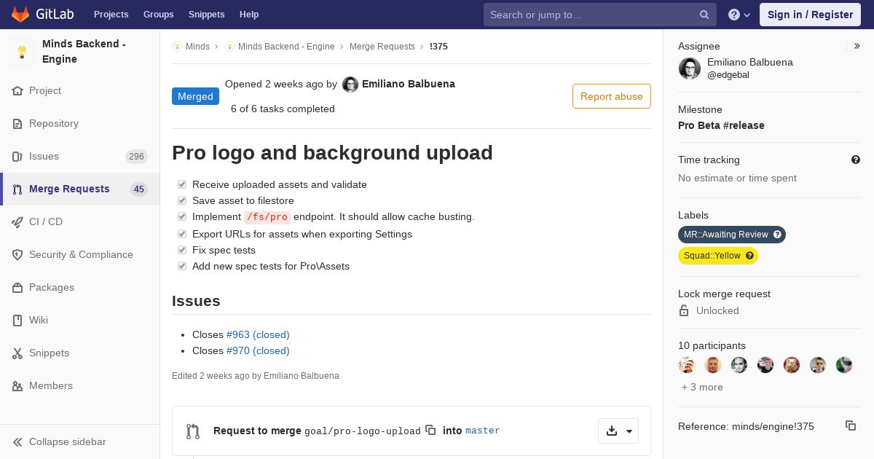Copy source branch name icon
874x459 pixels.
[x=430, y=430]
